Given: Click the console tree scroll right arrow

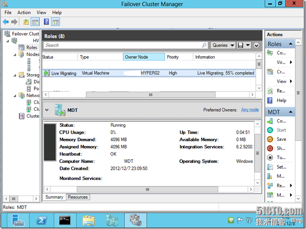Looking at the screenshot, I should [x=36, y=199].
